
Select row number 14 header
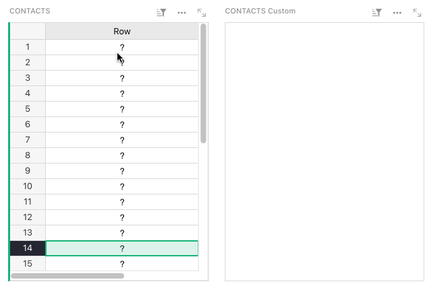point(28,248)
